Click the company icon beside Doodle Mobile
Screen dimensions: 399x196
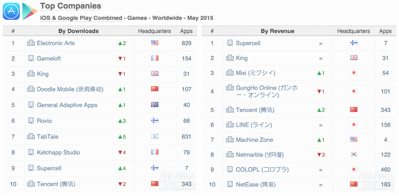click(31, 89)
